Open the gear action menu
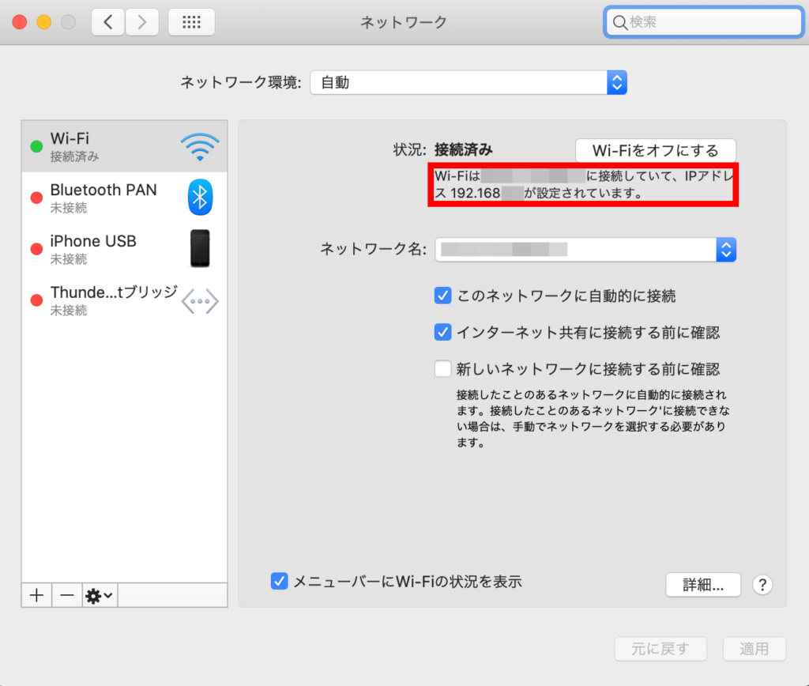 [100, 595]
